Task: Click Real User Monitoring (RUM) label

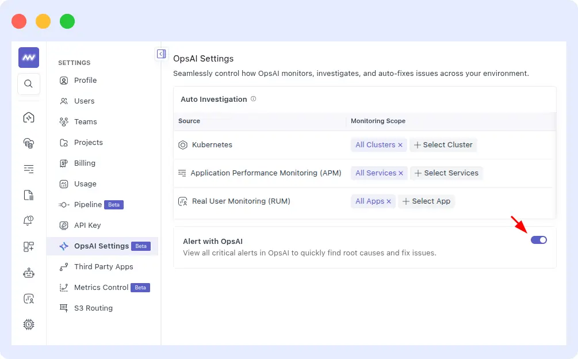Action: click(x=241, y=201)
